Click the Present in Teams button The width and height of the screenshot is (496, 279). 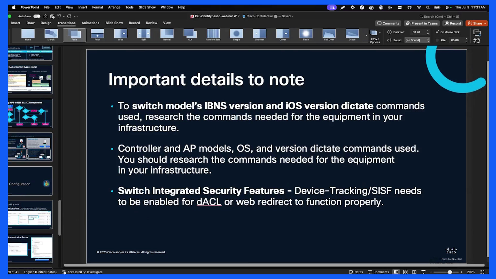click(x=422, y=24)
